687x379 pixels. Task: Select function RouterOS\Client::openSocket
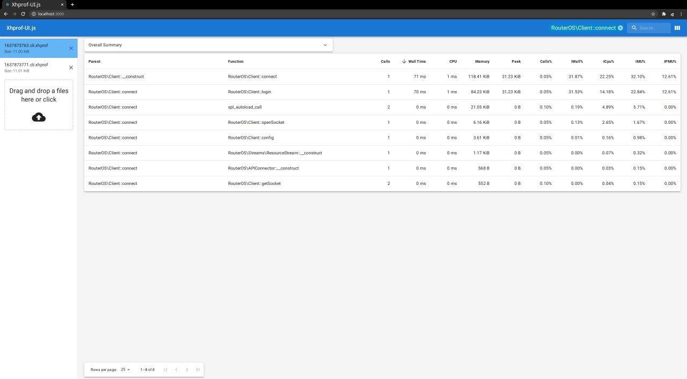click(x=256, y=122)
